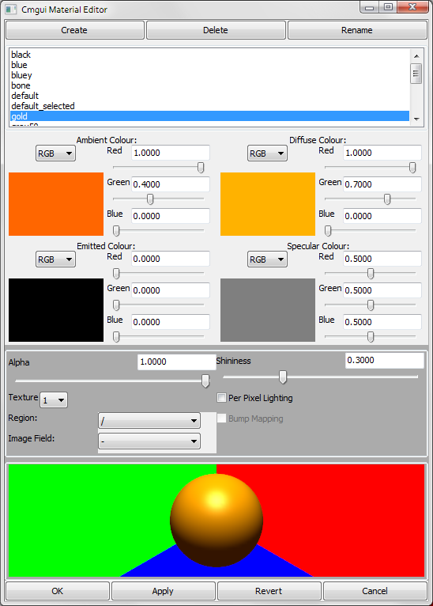Screen dimensions: 433x606
Task: Click the material list scroll down arrow
Action: pos(416,119)
